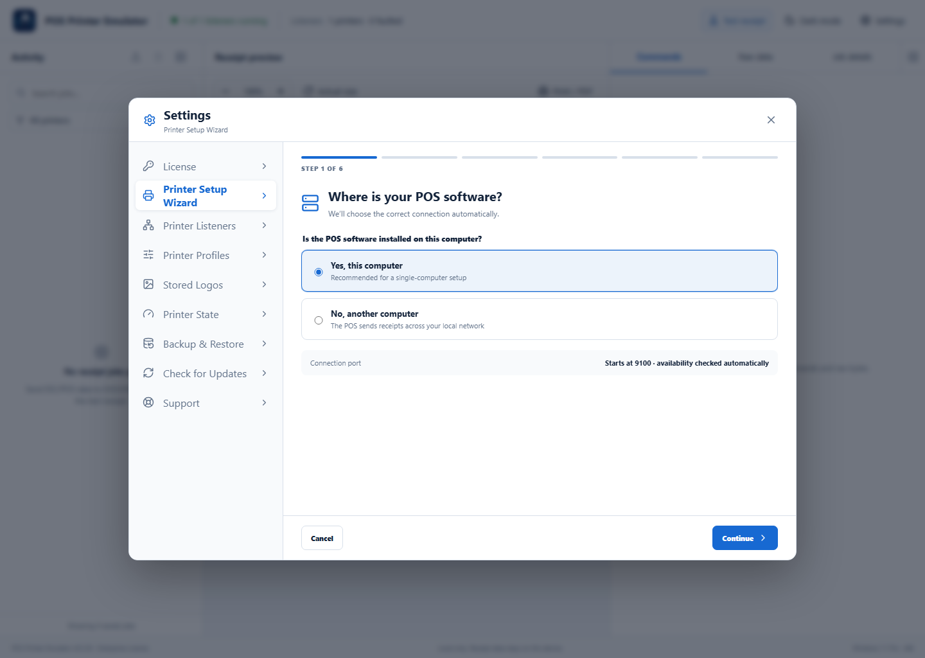This screenshot has height=658, width=925.
Task: Click the Cancel button
Action: click(322, 538)
